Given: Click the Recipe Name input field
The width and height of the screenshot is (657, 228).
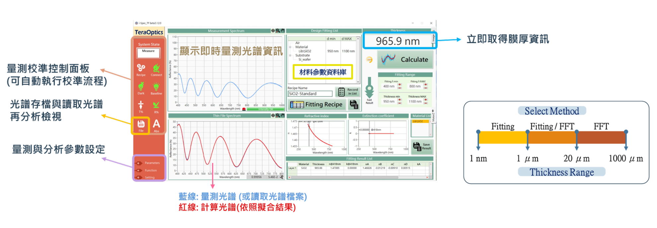Looking at the screenshot, I should click(x=310, y=94).
